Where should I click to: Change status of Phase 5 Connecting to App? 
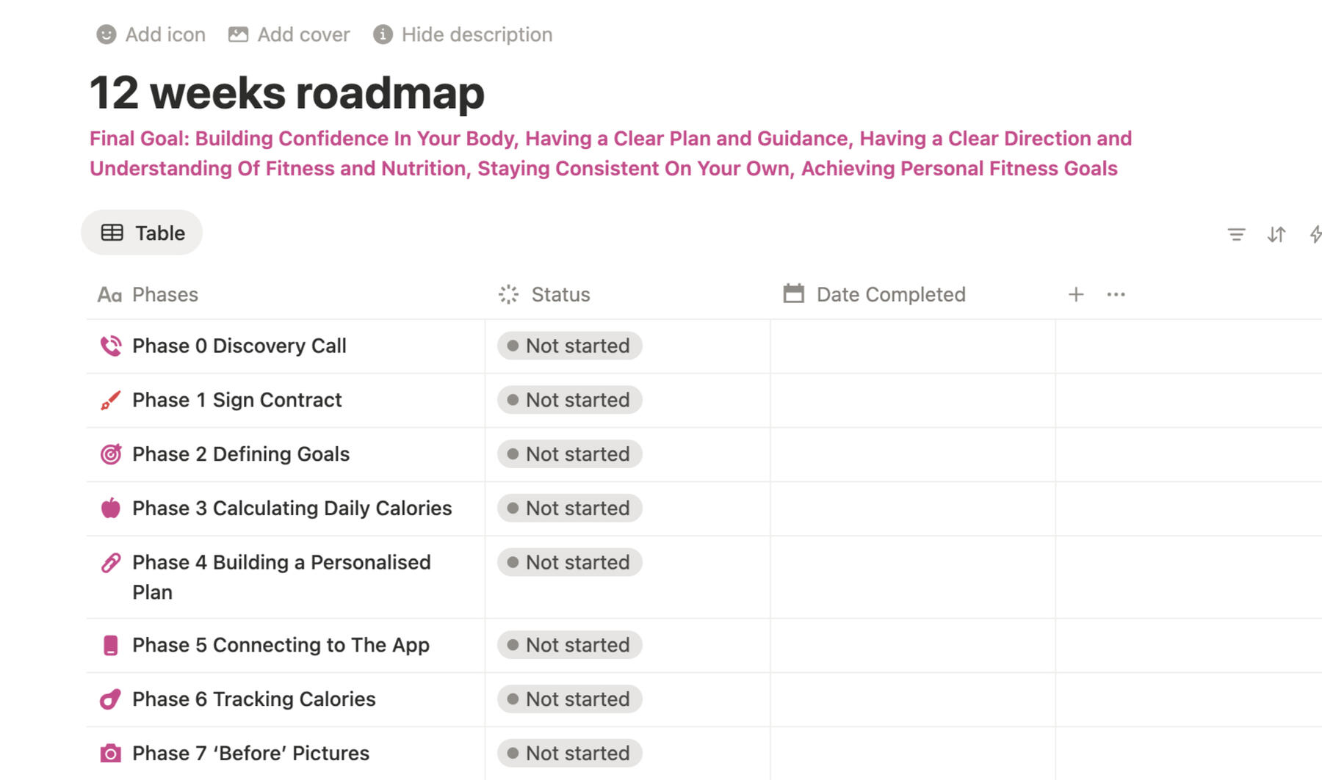click(569, 645)
